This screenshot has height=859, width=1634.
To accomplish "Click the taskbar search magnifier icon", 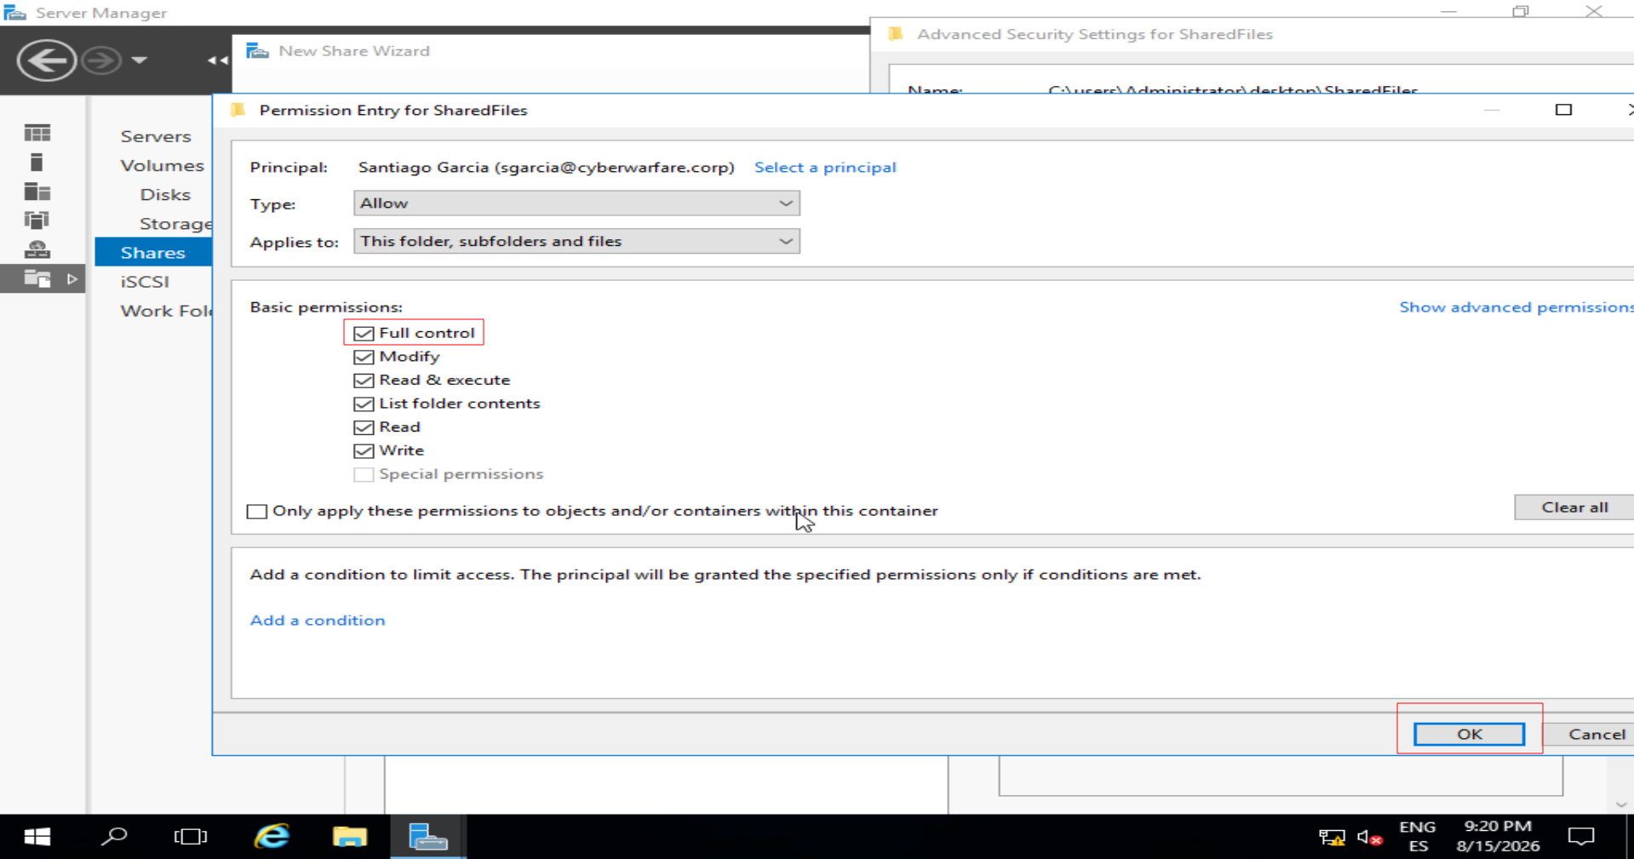I will pos(114,837).
